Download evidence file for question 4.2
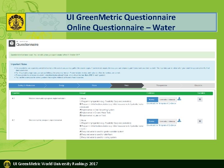The image size is (224, 168). [179, 121]
